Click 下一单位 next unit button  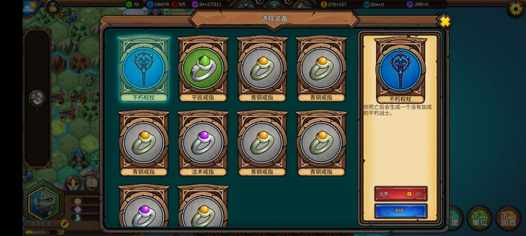(x=479, y=218)
